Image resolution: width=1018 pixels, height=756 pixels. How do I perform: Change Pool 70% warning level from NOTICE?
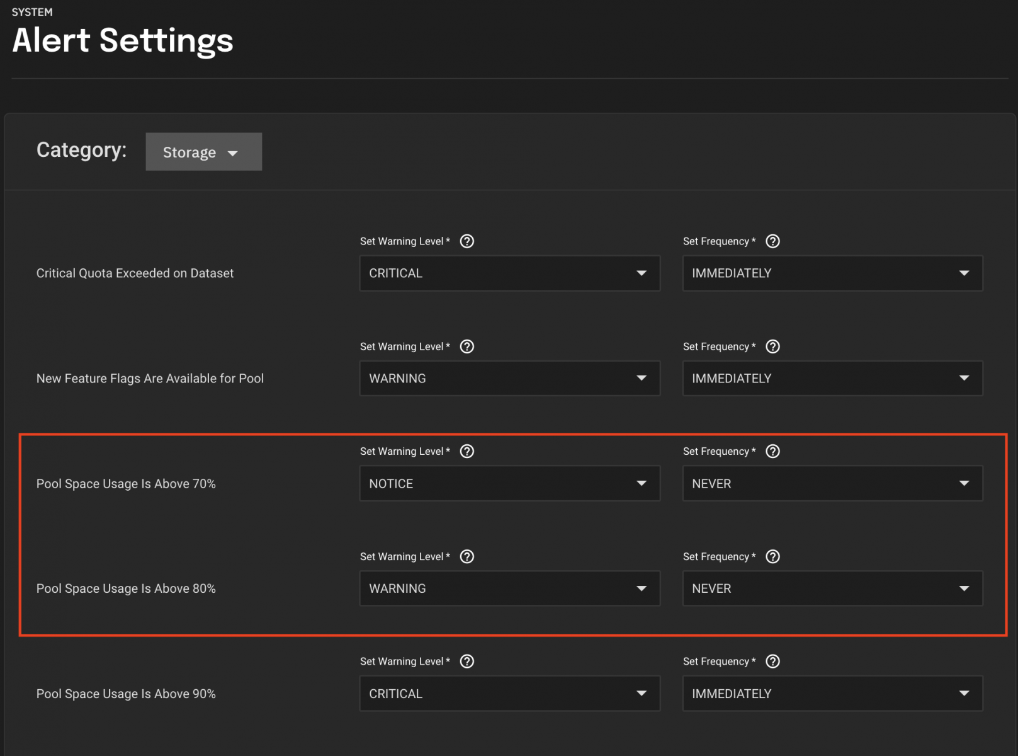click(x=509, y=484)
